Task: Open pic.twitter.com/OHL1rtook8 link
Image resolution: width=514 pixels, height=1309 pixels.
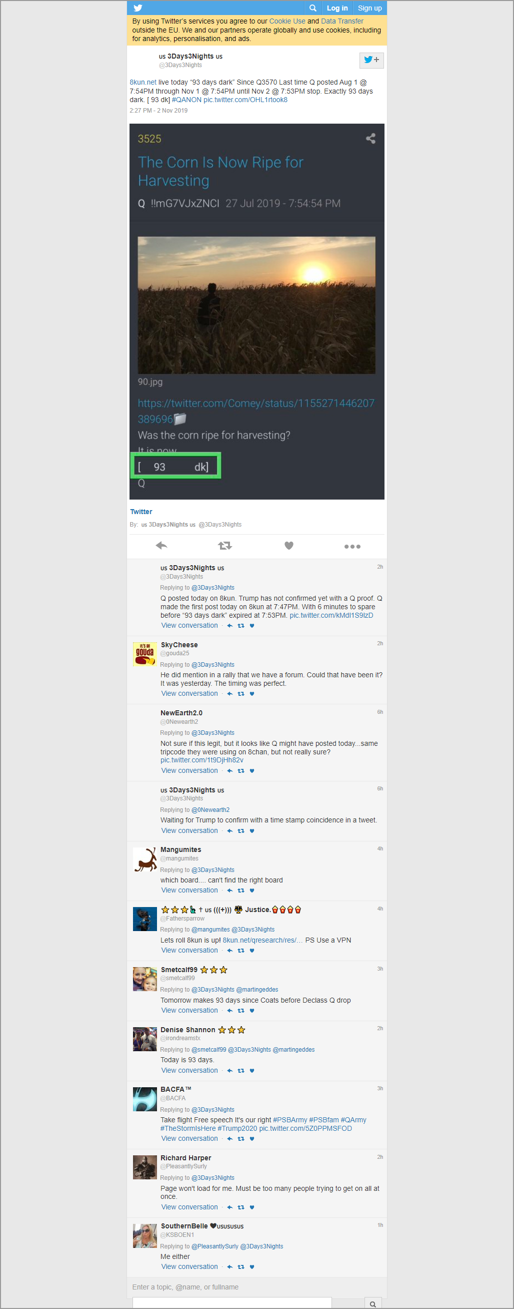Action: click(245, 100)
